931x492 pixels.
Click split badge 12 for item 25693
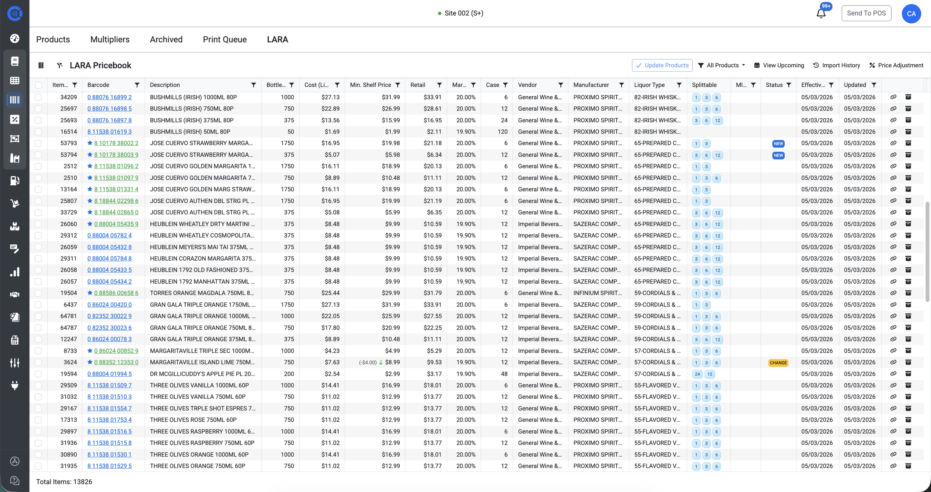pyautogui.click(x=717, y=120)
